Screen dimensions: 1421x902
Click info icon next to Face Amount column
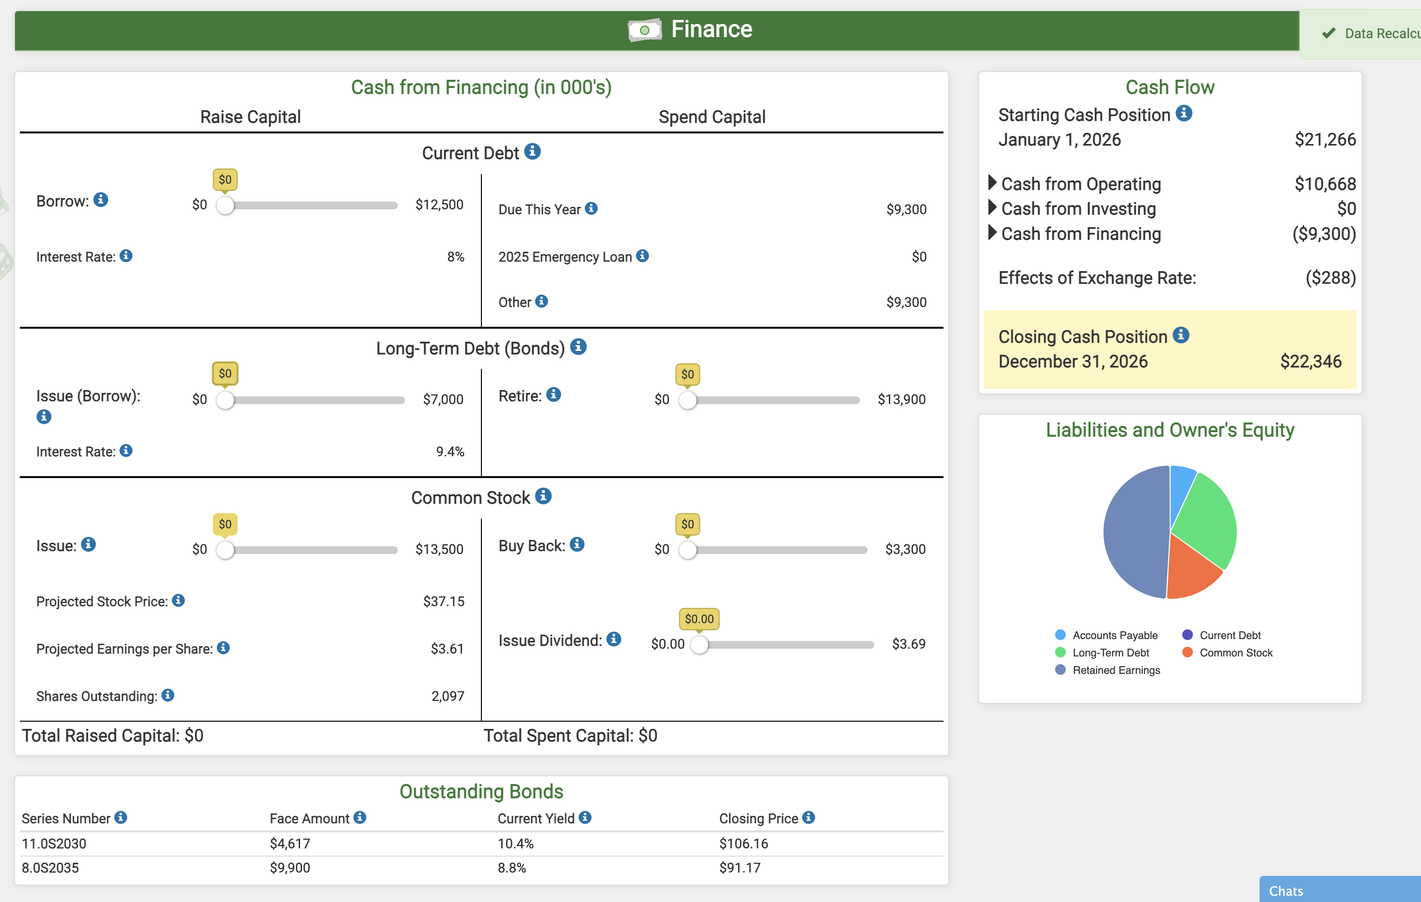click(x=360, y=817)
